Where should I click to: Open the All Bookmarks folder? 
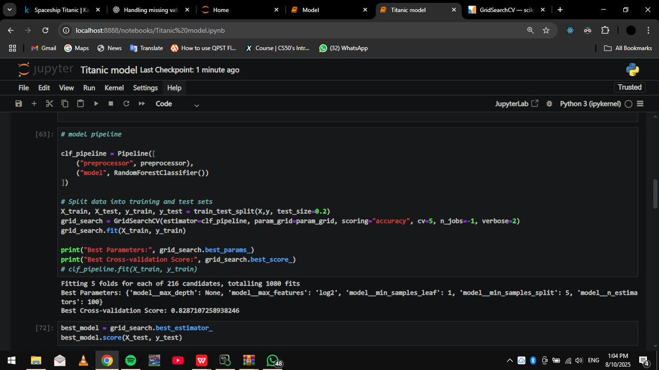[628, 48]
